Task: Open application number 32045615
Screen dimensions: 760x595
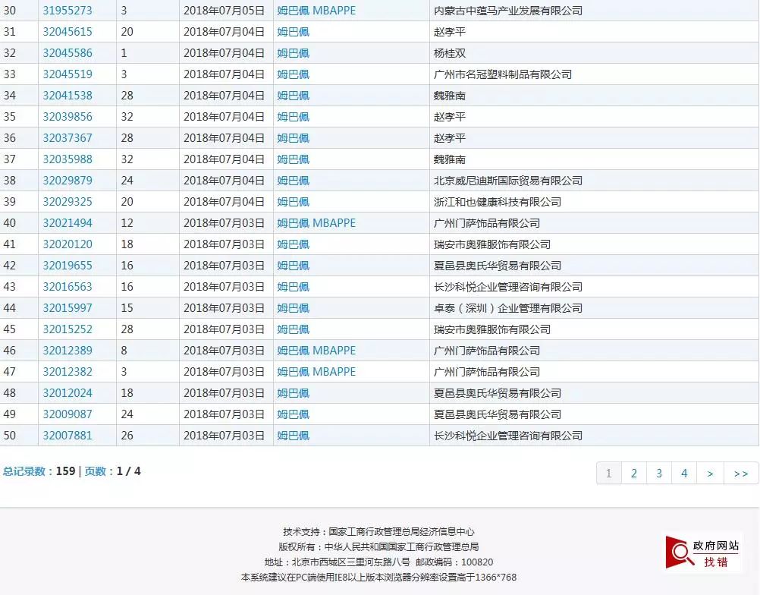Action: 68,32
